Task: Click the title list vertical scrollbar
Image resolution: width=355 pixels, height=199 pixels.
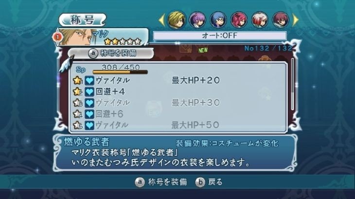Action: pyautogui.click(x=293, y=84)
